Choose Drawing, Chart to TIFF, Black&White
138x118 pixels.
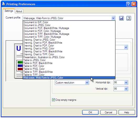tap(69, 51)
